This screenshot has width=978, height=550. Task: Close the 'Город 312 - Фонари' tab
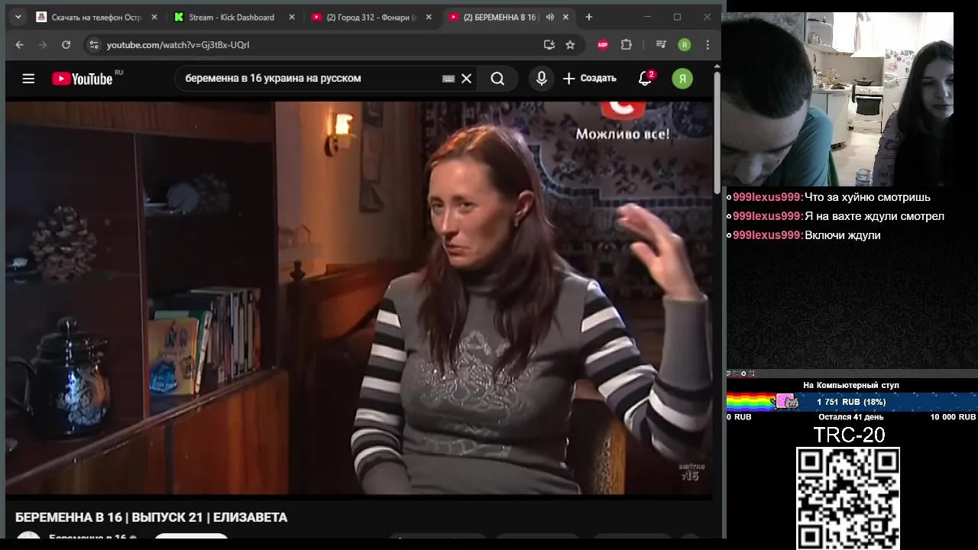[x=429, y=17]
